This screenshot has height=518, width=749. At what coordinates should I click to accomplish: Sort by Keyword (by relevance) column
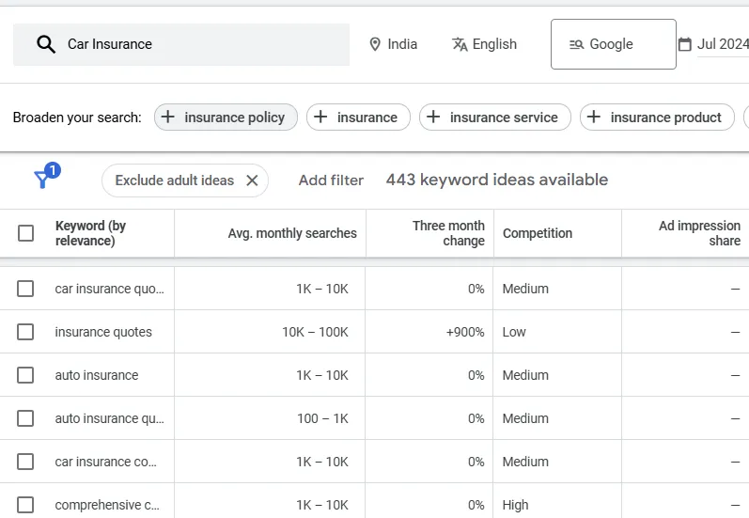91,233
